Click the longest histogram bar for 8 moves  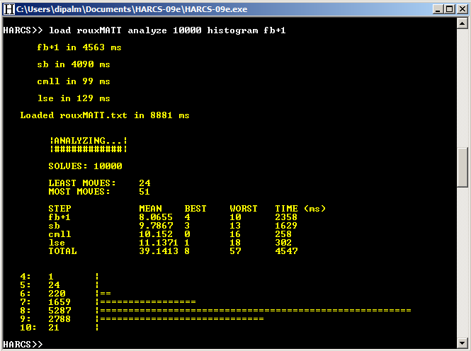[x=255, y=311]
